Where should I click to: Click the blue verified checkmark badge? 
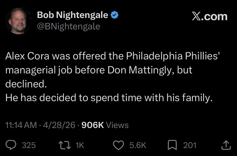115,15
